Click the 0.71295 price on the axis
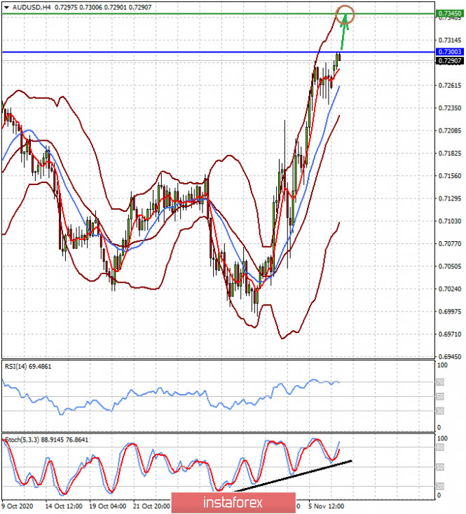 pyautogui.click(x=450, y=198)
